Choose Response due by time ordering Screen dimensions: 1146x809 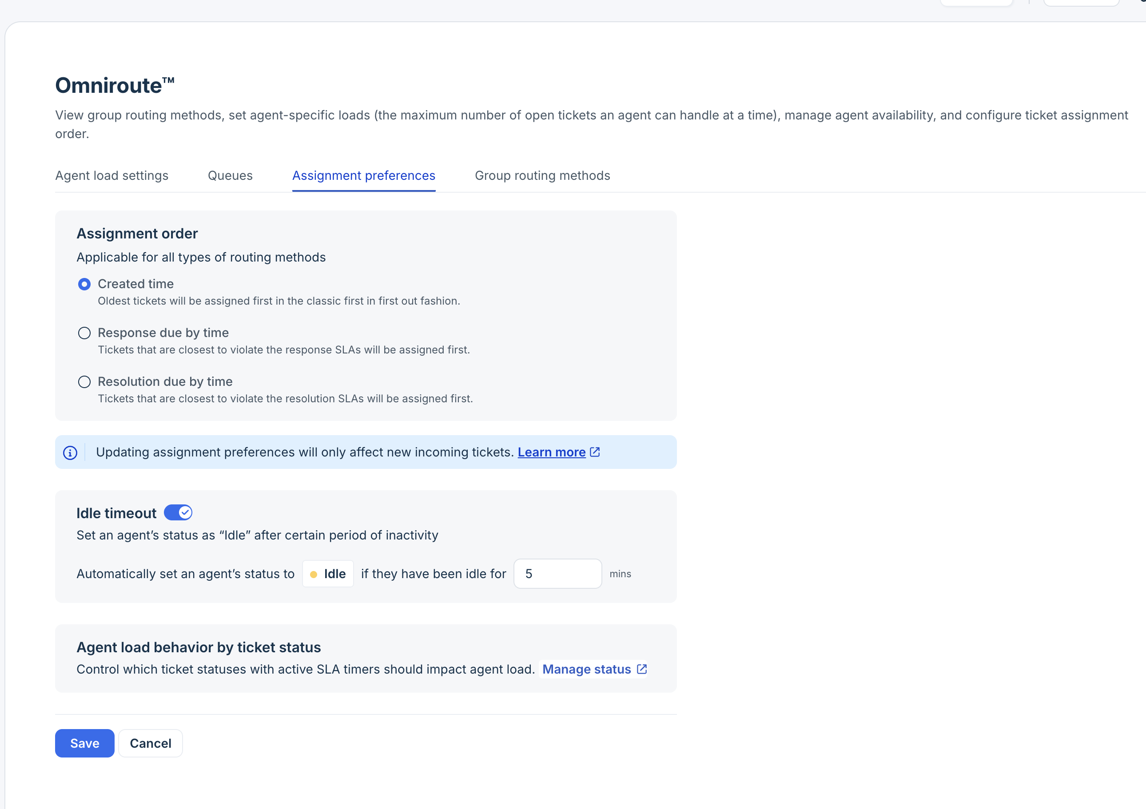[x=84, y=333]
